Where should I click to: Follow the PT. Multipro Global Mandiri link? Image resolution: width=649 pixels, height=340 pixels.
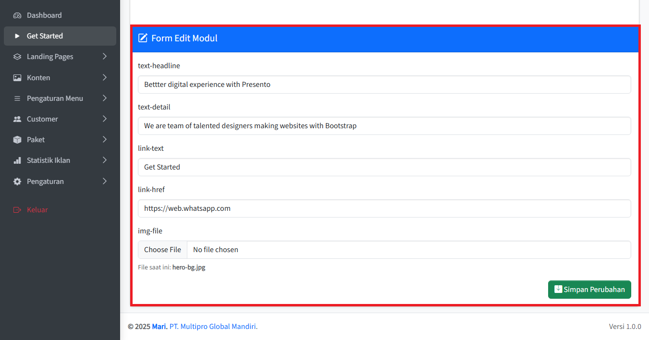(x=213, y=327)
